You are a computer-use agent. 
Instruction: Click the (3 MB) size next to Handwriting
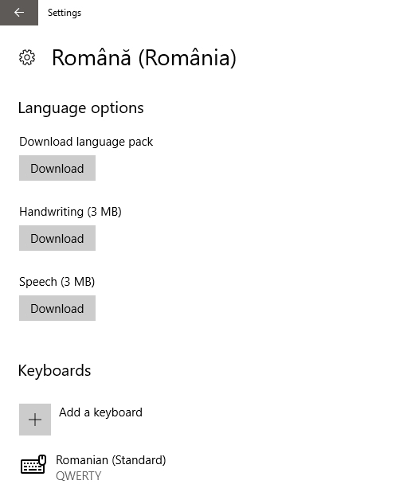[104, 212]
